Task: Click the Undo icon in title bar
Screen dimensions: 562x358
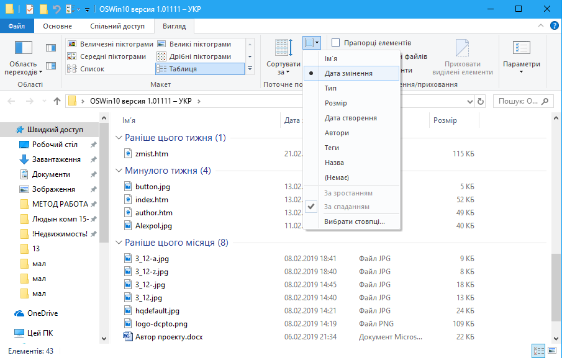Action: pos(57,9)
